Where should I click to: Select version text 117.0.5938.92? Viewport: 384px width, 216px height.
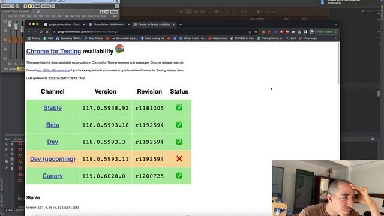106,108
